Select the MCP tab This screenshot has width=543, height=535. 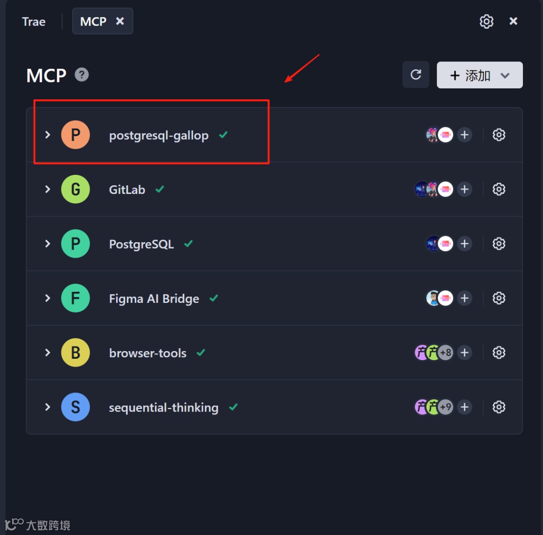click(94, 22)
